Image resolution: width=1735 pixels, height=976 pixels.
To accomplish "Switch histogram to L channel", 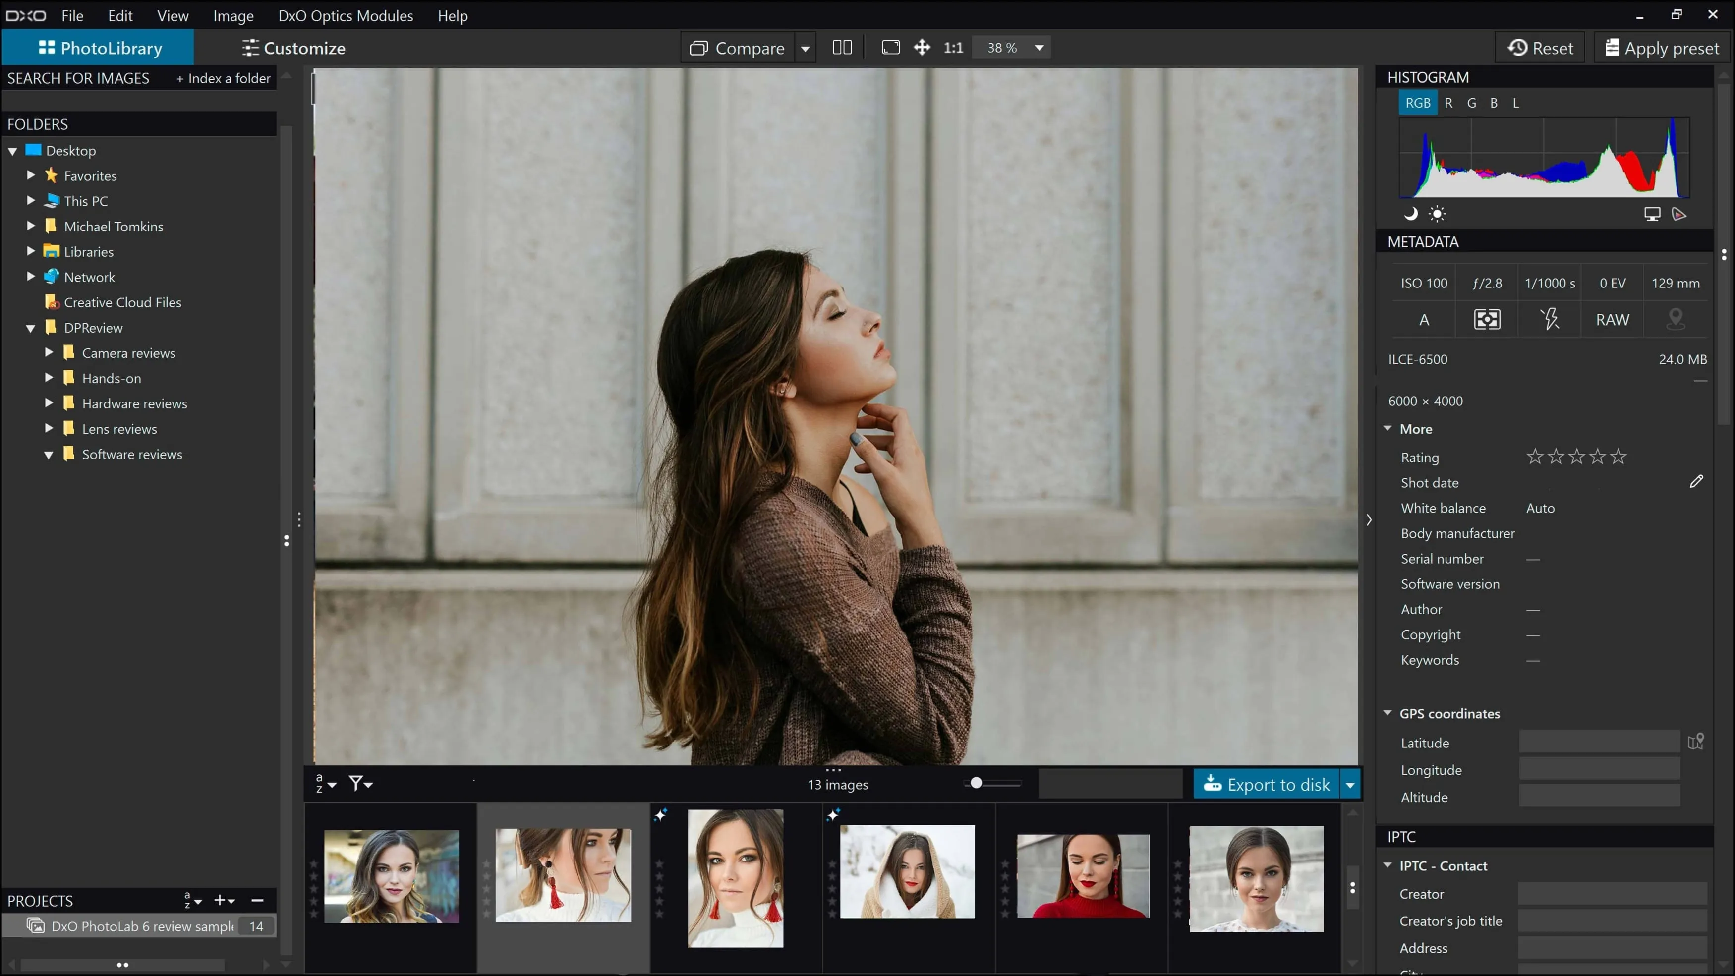I will point(1515,103).
